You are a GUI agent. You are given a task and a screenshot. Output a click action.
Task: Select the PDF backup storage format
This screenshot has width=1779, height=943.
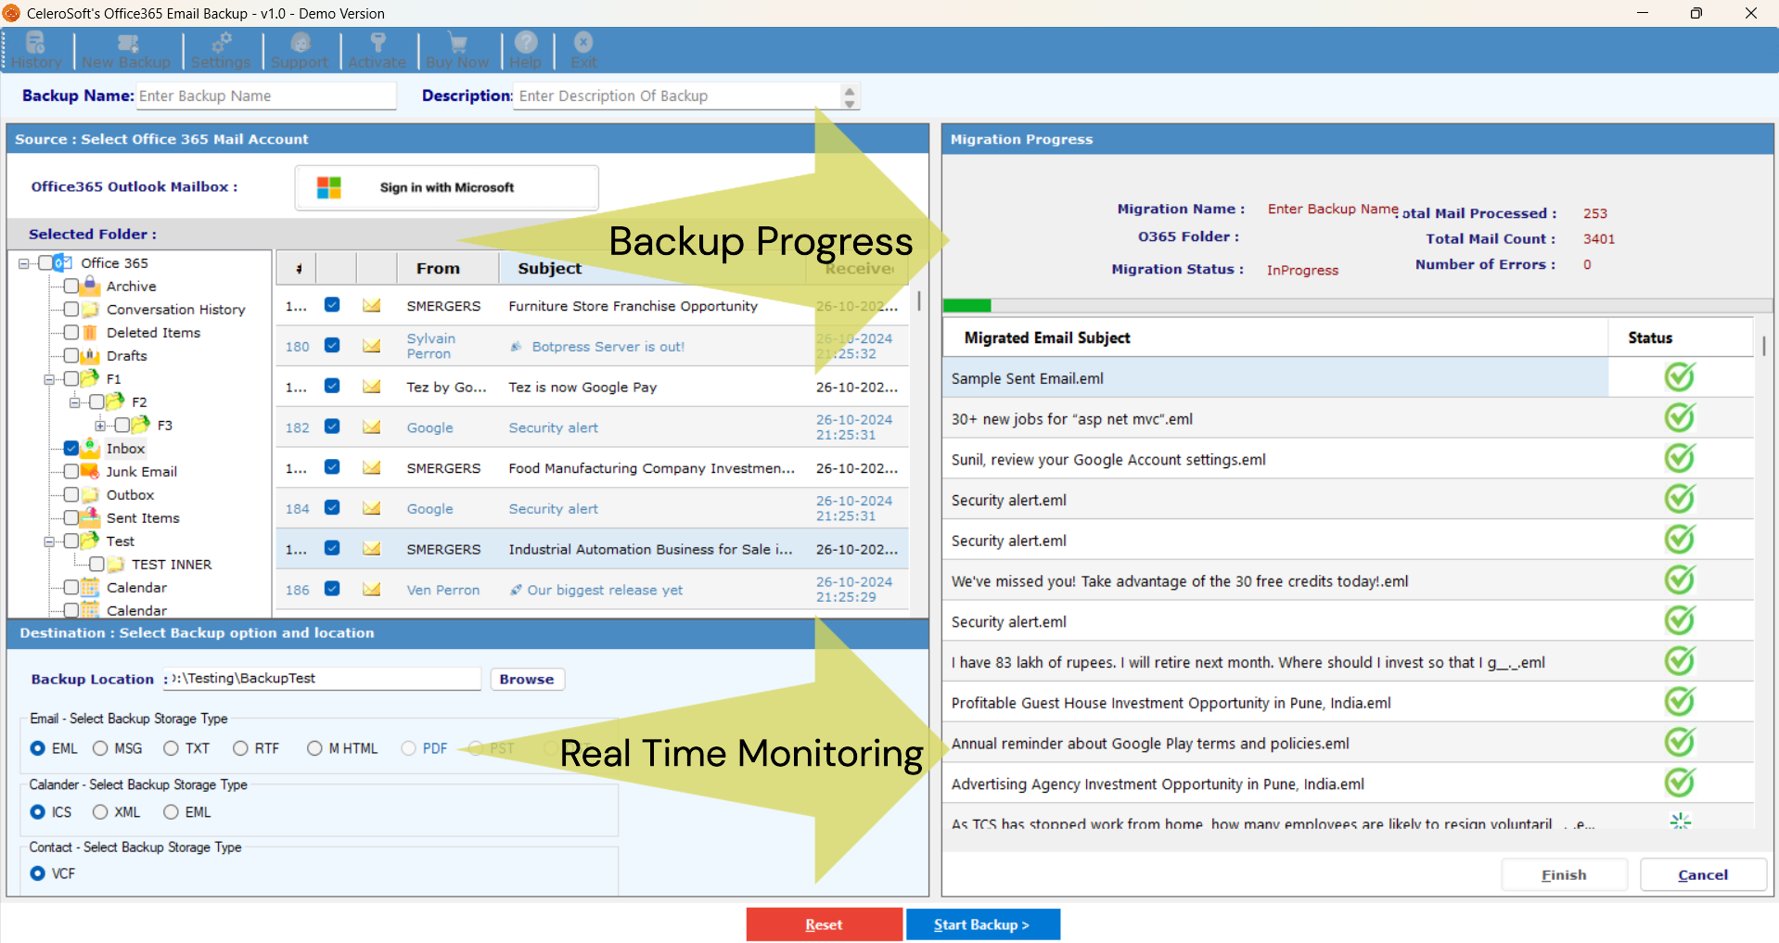(x=408, y=748)
